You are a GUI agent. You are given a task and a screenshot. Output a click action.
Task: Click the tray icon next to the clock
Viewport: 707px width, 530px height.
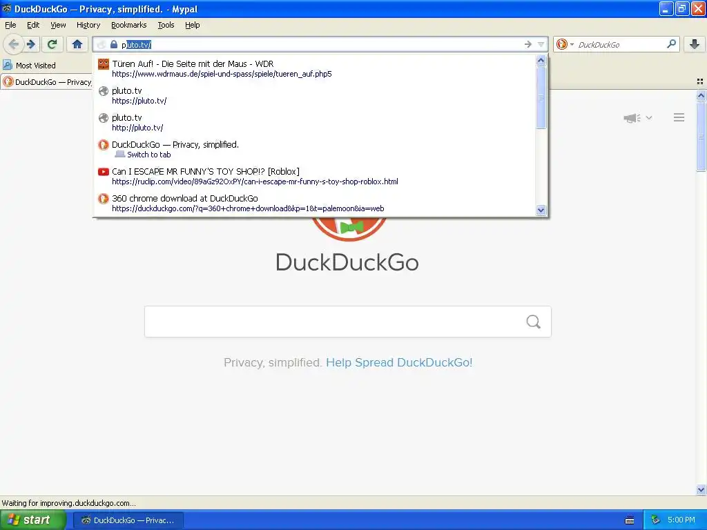[655, 520]
